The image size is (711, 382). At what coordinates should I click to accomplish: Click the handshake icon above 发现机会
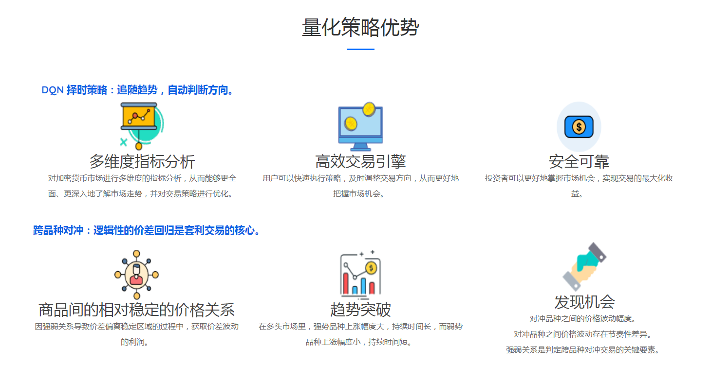pyautogui.click(x=584, y=267)
